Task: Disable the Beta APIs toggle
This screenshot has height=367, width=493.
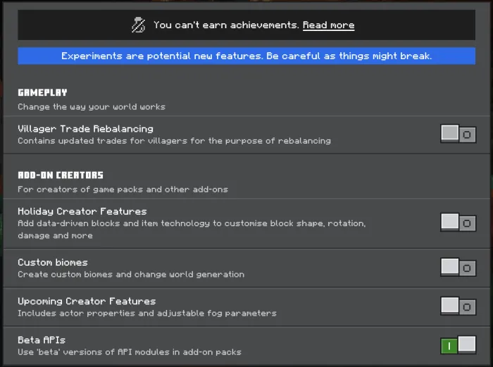Action: [458, 345]
